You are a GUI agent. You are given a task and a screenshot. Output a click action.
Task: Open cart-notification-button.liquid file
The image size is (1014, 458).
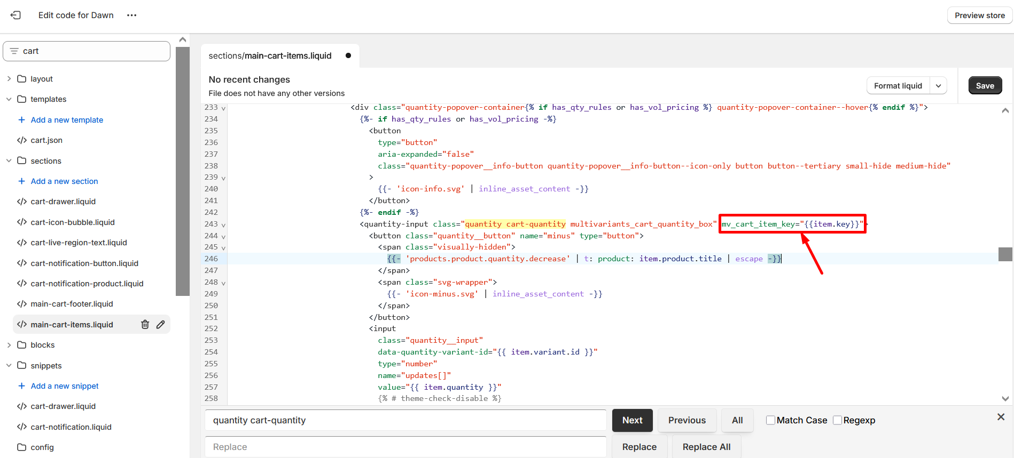click(x=84, y=263)
